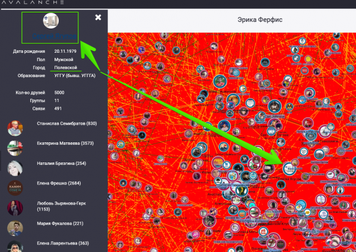Screen dimensions: 356x252
Task: Click Станислав Семибратов's avatar icon
Action: tap(15, 127)
